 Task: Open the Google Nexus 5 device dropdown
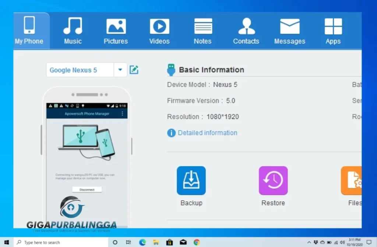tap(120, 70)
